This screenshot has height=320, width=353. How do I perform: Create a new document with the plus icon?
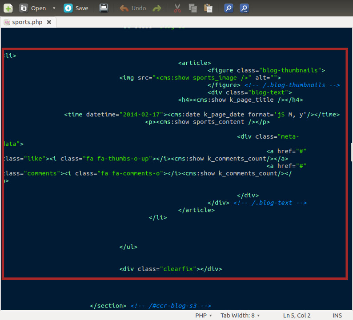tap(8, 8)
